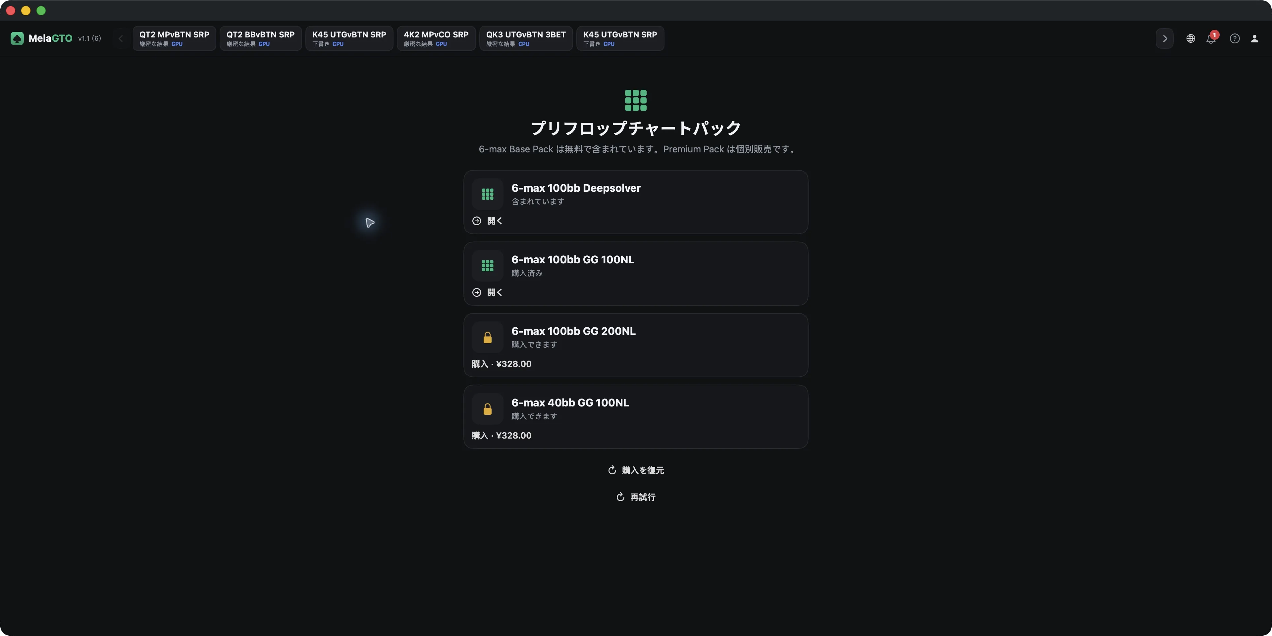This screenshot has height=636, width=1272.
Task: Click the green preflop chart grid icon
Action: click(x=636, y=100)
